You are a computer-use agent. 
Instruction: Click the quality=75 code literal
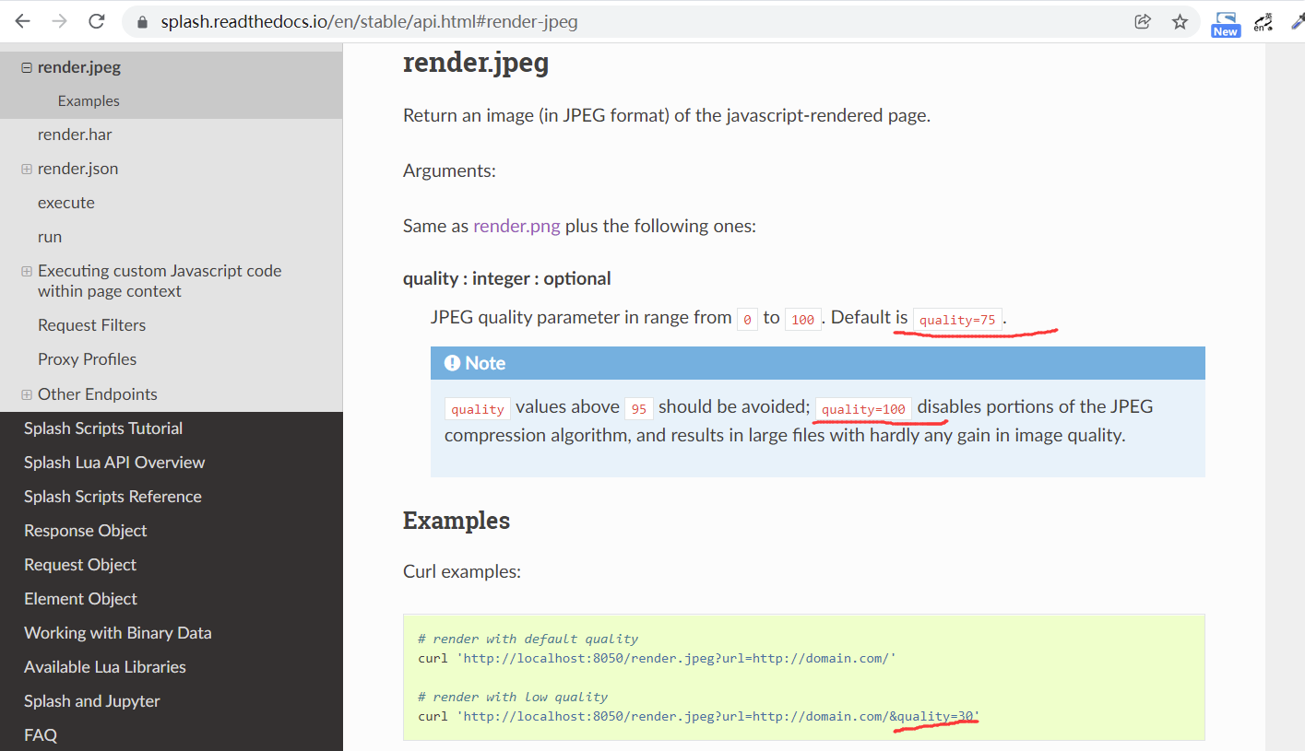pyautogui.click(x=957, y=319)
